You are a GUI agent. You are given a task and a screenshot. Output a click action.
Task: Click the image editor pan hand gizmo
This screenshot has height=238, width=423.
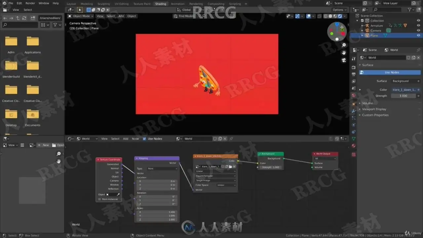59,161
